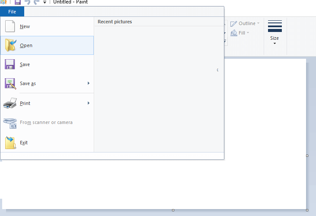Click the printer icon

(10, 103)
